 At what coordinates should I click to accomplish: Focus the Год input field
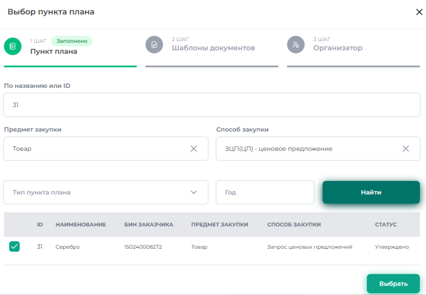pos(265,192)
